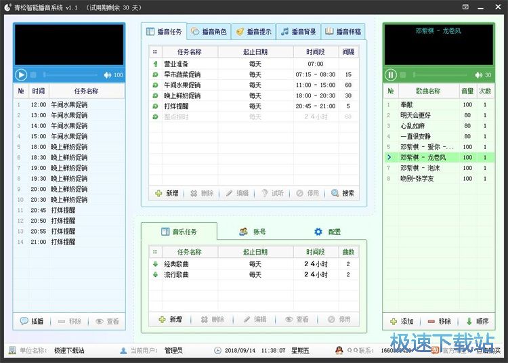Switch to the 播音提示 tab
508x363 pixels.
[x=253, y=32]
